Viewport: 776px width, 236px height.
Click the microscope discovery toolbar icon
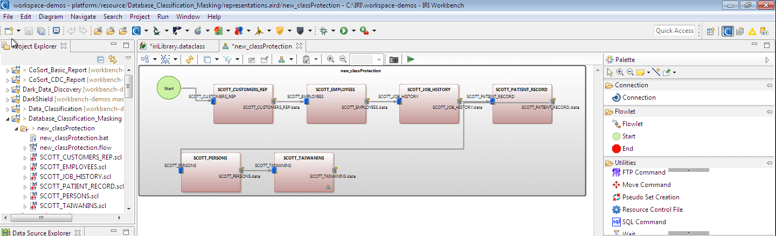(157, 31)
